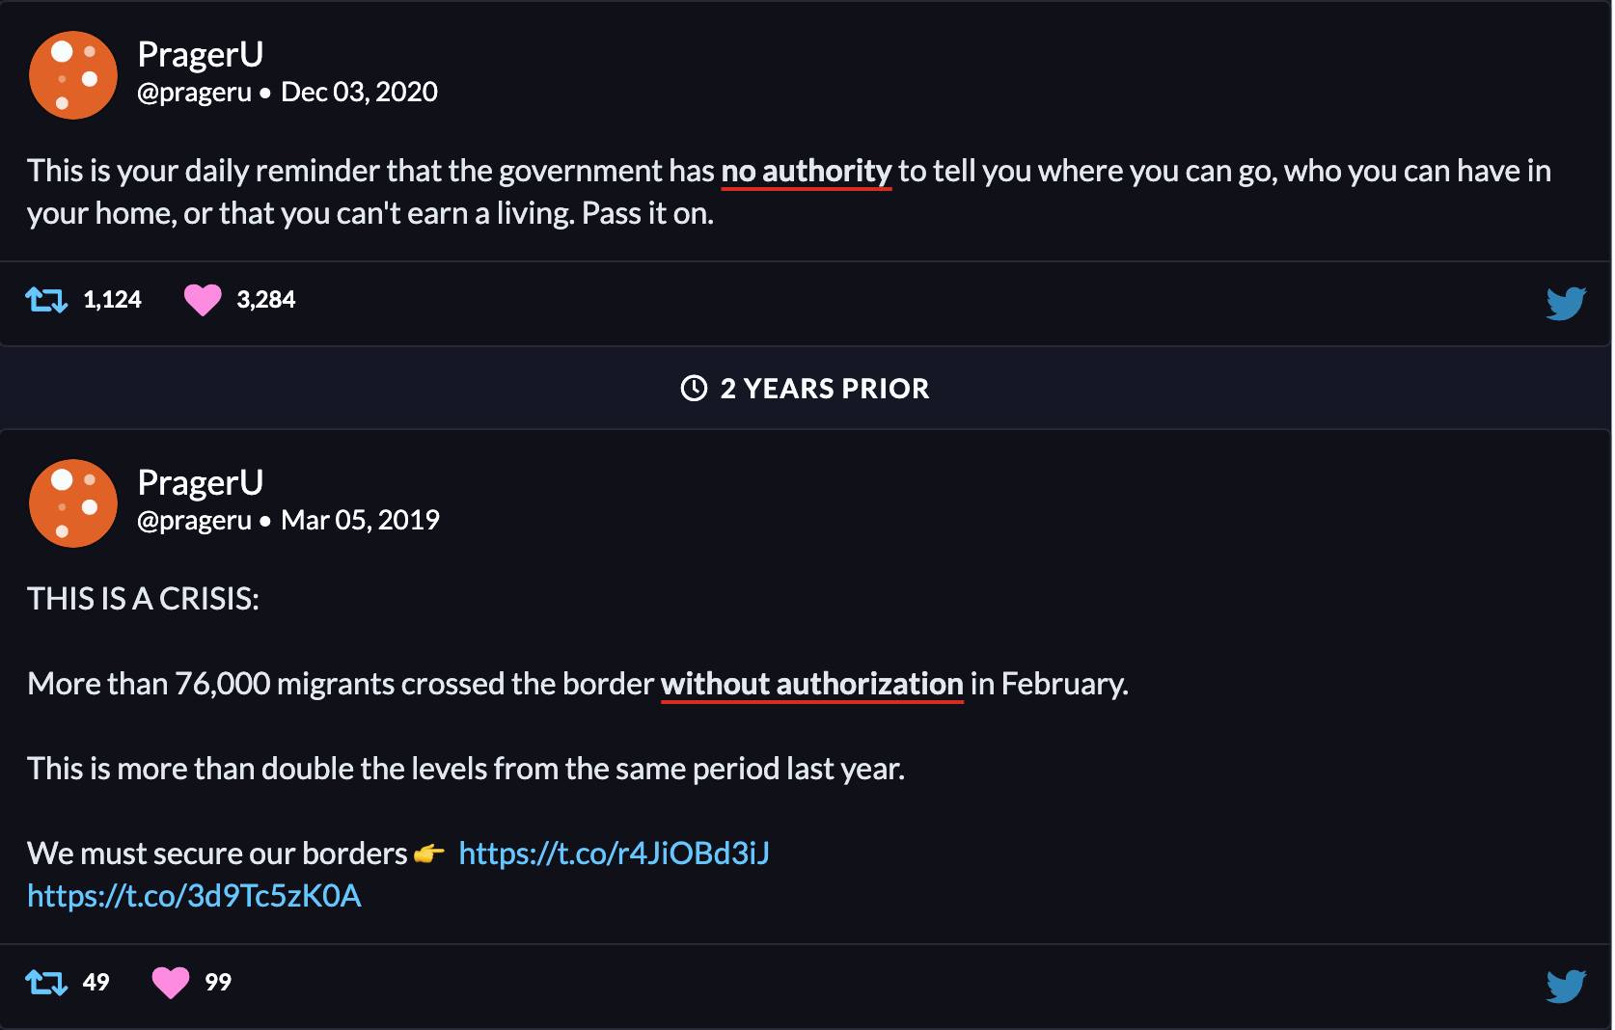The image size is (1615, 1030).
Task: Click the underlined "no authority" text
Action: click(x=807, y=172)
